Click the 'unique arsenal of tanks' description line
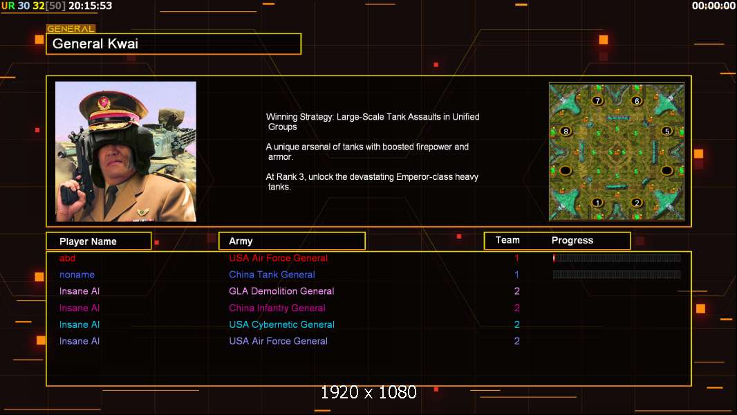 tap(367, 151)
